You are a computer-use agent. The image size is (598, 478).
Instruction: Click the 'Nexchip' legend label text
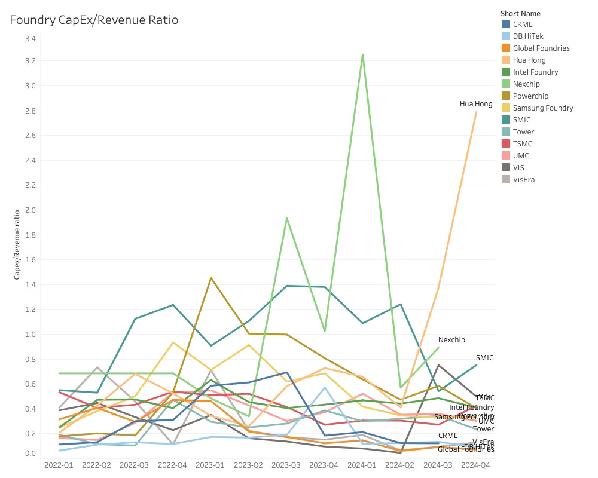click(x=526, y=84)
